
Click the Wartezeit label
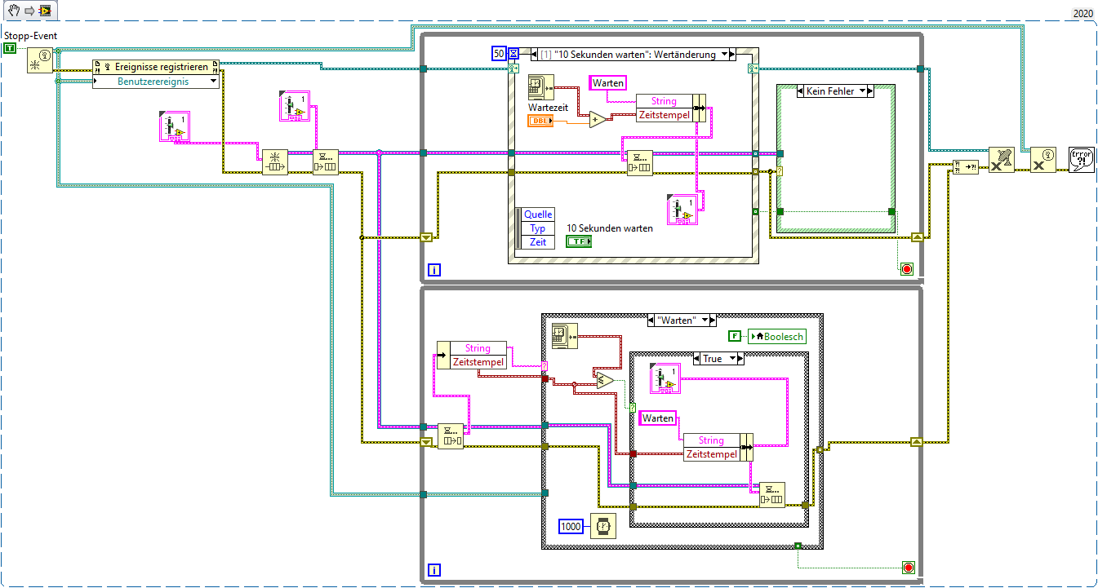point(549,107)
